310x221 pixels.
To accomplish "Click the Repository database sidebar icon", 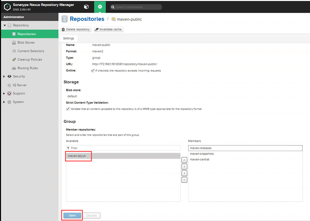I will pyautogui.click(x=9, y=25).
